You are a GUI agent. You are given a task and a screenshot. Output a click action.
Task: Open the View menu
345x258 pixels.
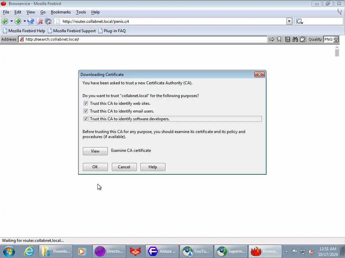(x=31, y=12)
